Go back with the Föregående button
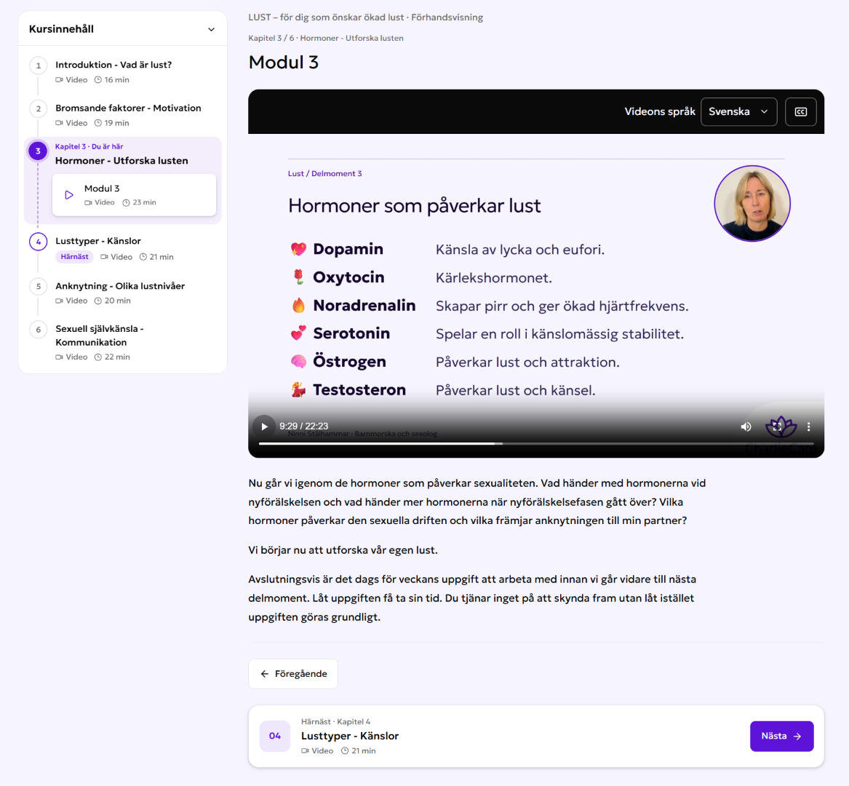This screenshot has height=786, width=849. pos(293,674)
